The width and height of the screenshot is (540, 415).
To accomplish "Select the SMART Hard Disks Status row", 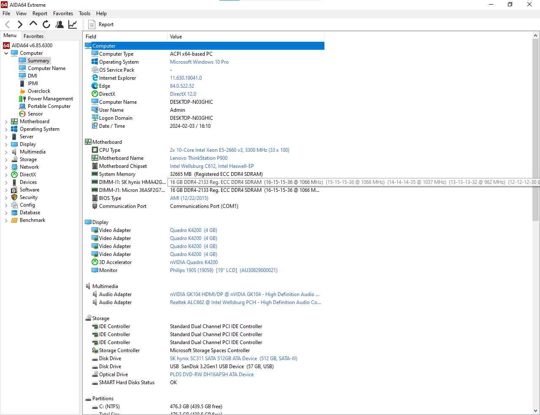I will [x=204, y=383].
